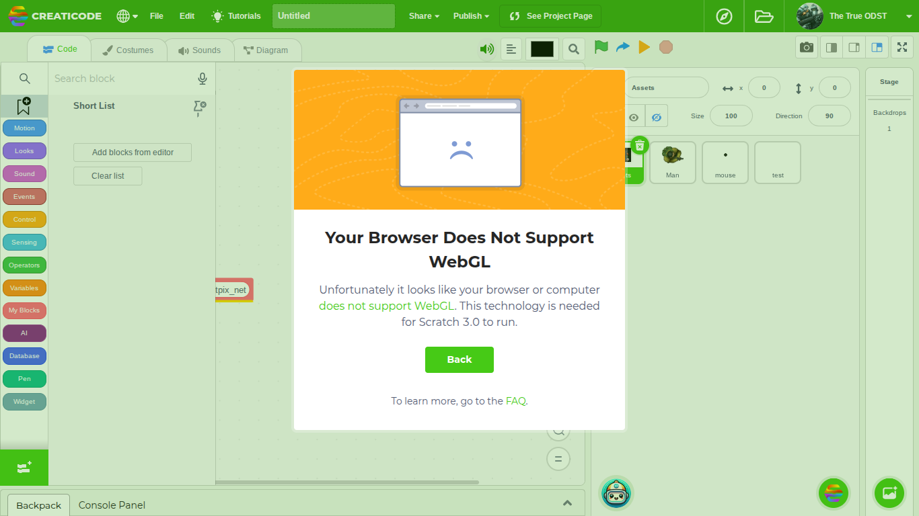Image resolution: width=919 pixels, height=516 pixels.
Task: Click the trash icon on selected sprite
Action: (640, 145)
